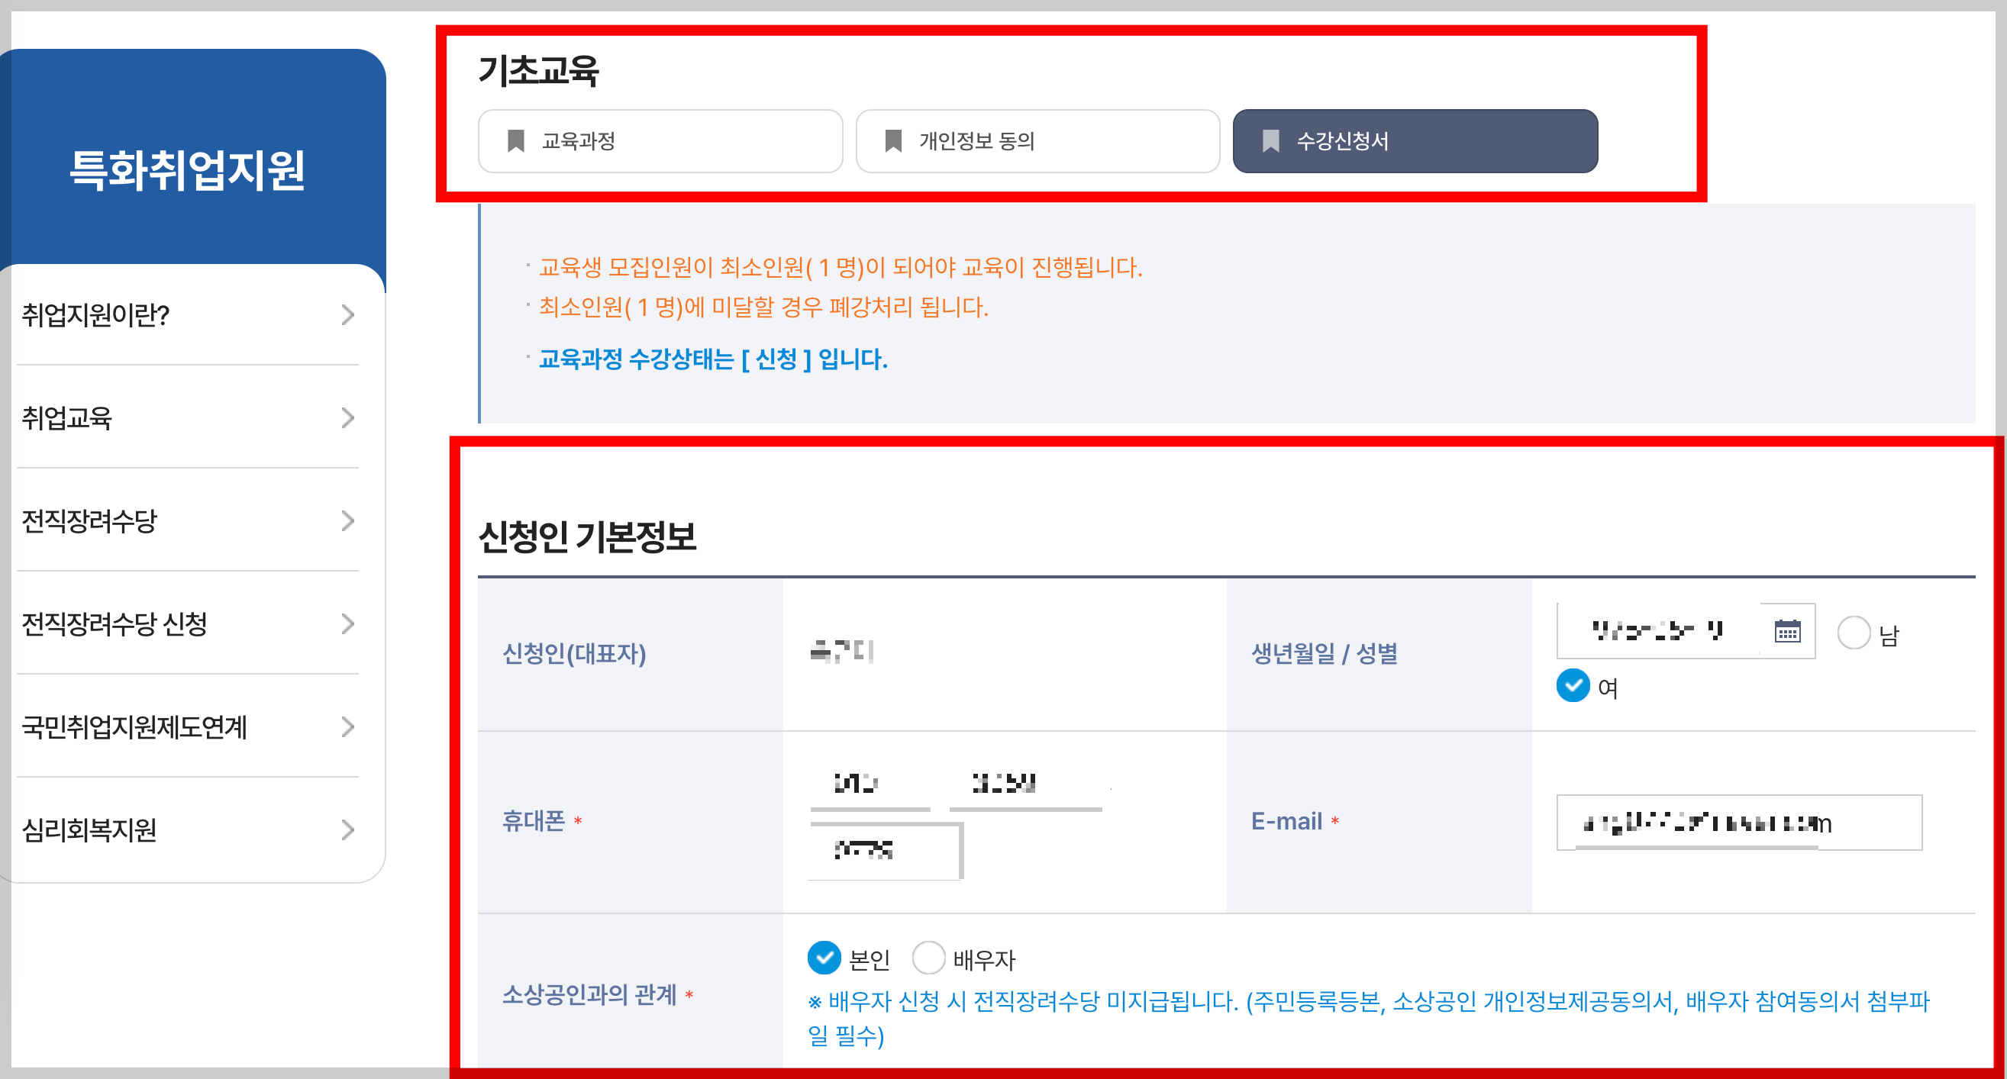Click the bookmark icon on 개인정보 동의 tab
Screen dimensions: 2007x1079
pyautogui.click(x=893, y=141)
